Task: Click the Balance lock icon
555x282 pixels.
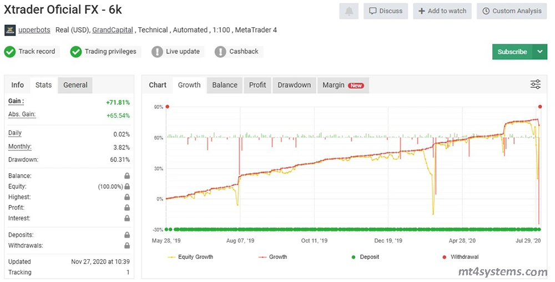Action: [x=127, y=176]
